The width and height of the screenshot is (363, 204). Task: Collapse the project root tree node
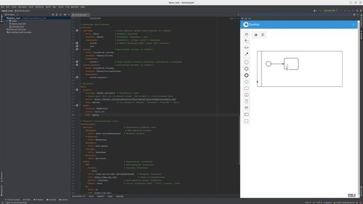point(5,18)
